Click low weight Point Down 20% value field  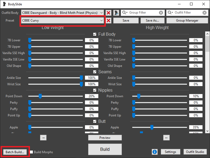pyautogui.click(x=92, y=96)
